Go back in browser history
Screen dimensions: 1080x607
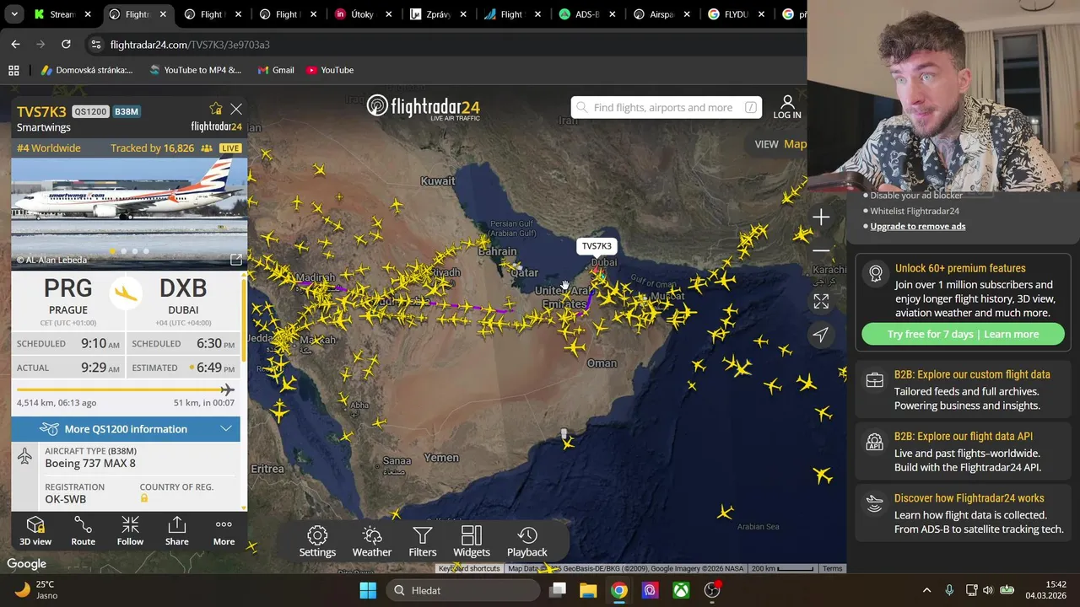(x=15, y=44)
